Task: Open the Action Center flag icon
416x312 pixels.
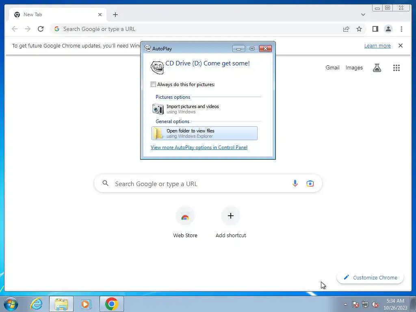Action: (x=355, y=304)
